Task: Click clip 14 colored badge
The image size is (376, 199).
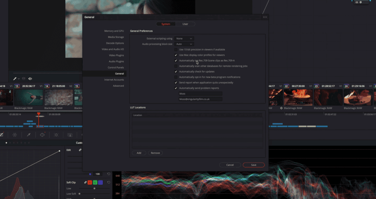Action: (47, 86)
